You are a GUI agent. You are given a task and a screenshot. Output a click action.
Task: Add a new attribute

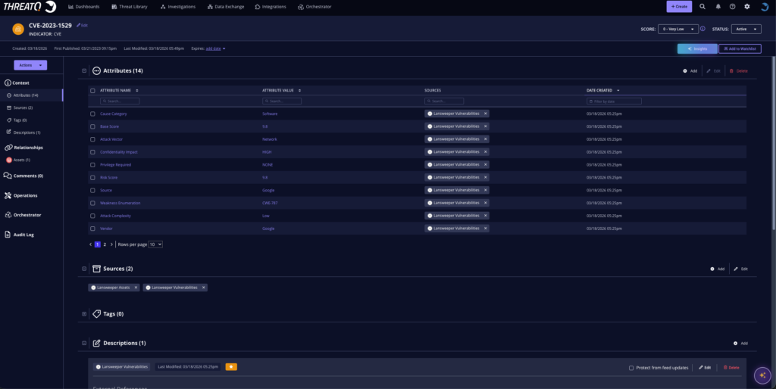tap(690, 70)
